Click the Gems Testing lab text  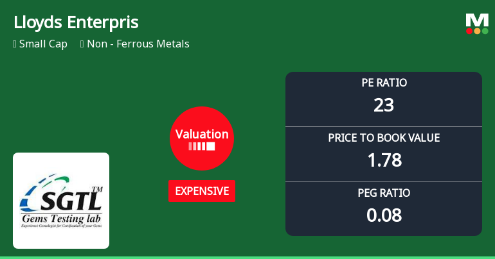click(61, 218)
